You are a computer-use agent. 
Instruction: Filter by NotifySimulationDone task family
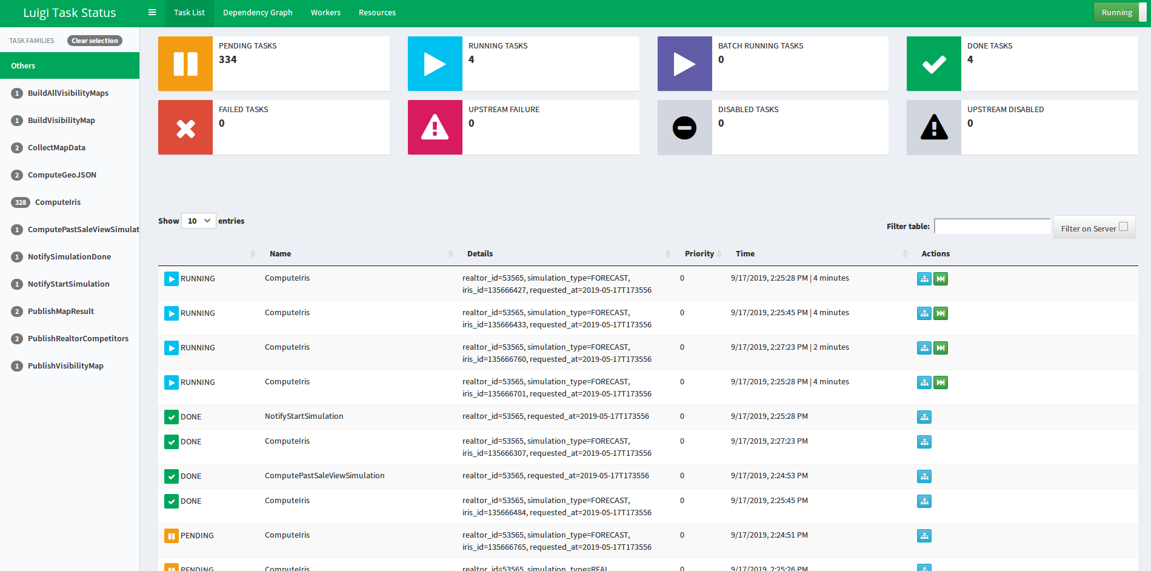70,256
